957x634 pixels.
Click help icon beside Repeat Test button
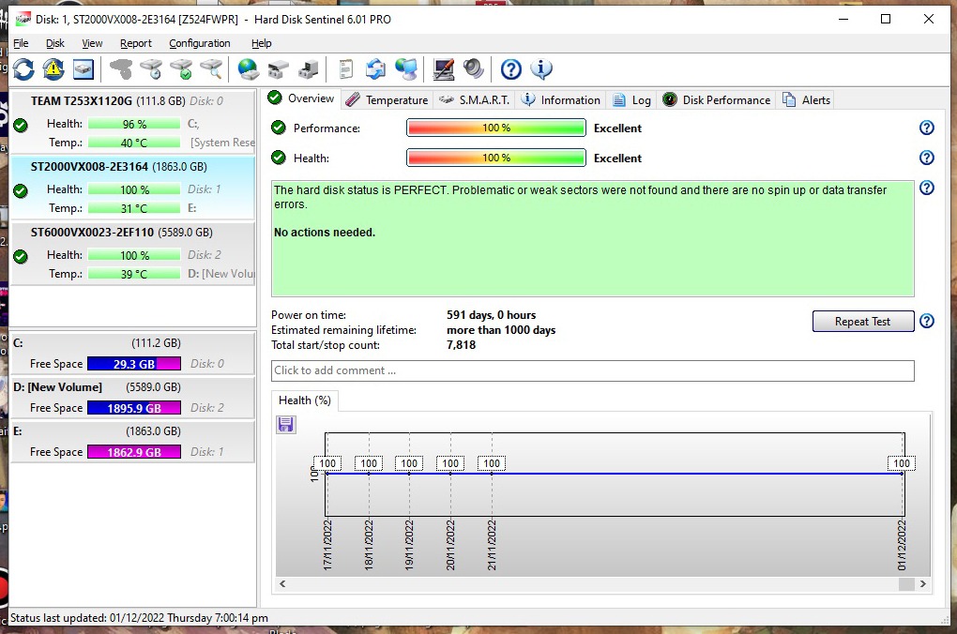click(x=927, y=321)
